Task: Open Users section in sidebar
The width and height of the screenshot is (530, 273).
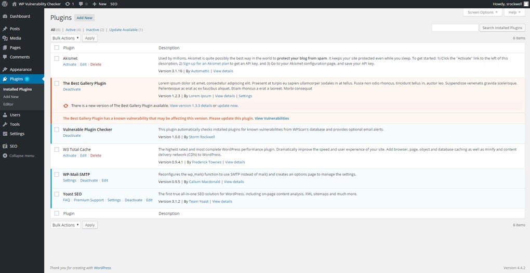Action: (x=15, y=115)
